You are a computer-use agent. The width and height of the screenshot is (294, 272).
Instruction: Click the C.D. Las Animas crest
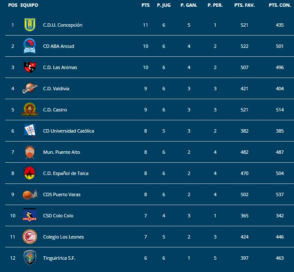click(x=30, y=67)
